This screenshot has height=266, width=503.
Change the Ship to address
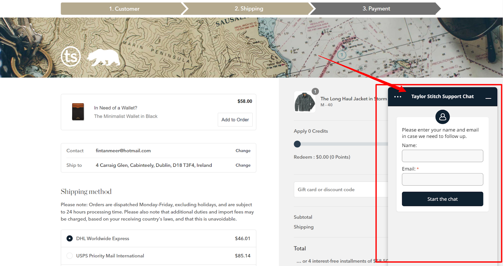(x=243, y=165)
